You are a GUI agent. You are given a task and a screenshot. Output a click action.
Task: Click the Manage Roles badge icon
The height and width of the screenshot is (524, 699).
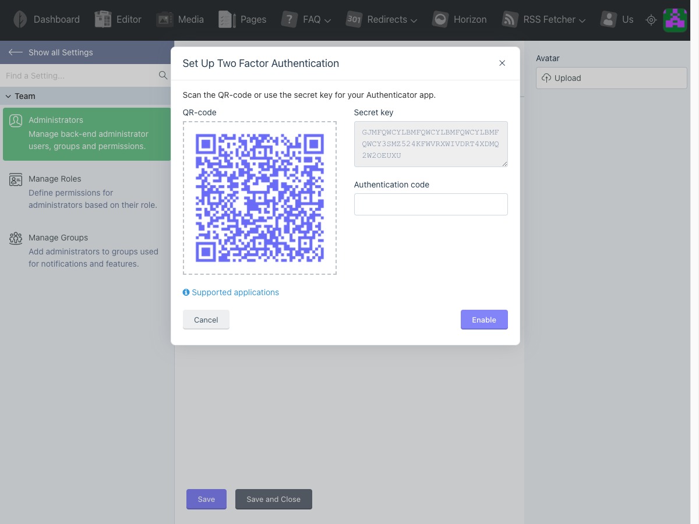16,179
